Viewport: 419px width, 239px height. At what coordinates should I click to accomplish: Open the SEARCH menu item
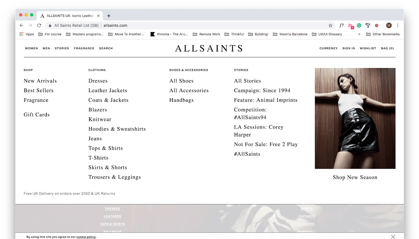106,48
